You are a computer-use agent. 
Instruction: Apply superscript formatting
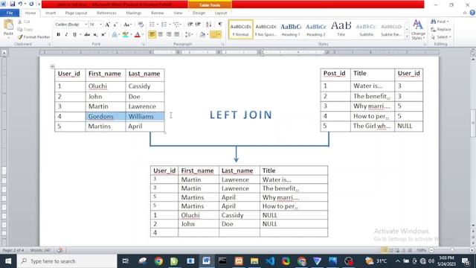tap(103, 35)
